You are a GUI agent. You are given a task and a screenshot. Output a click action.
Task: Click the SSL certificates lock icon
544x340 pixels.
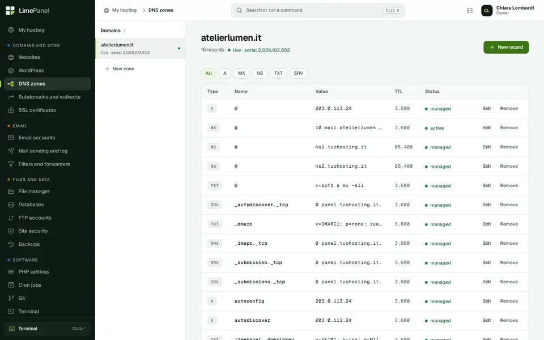11,110
